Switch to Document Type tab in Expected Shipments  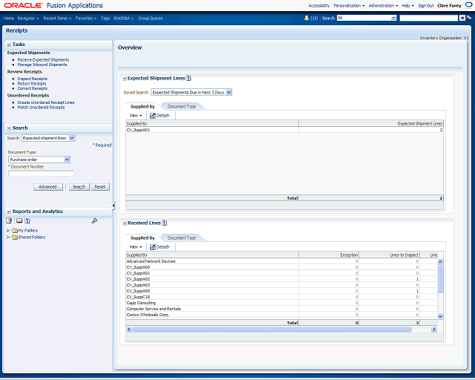181,106
